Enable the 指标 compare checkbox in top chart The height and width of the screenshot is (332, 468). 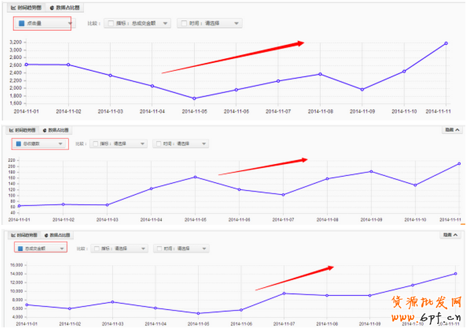(111, 23)
